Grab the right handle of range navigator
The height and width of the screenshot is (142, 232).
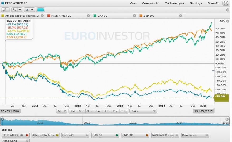tap(227, 119)
